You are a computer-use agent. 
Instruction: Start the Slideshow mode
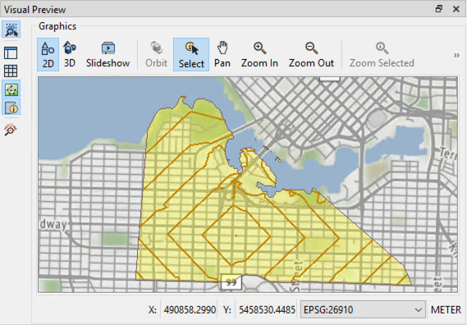coord(108,54)
